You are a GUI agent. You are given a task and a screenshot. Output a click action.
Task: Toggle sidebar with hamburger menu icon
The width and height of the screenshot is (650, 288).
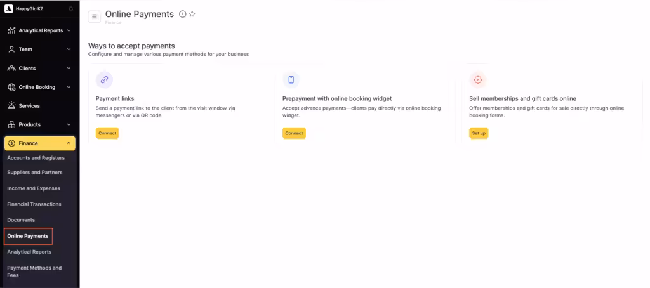tap(94, 16)
